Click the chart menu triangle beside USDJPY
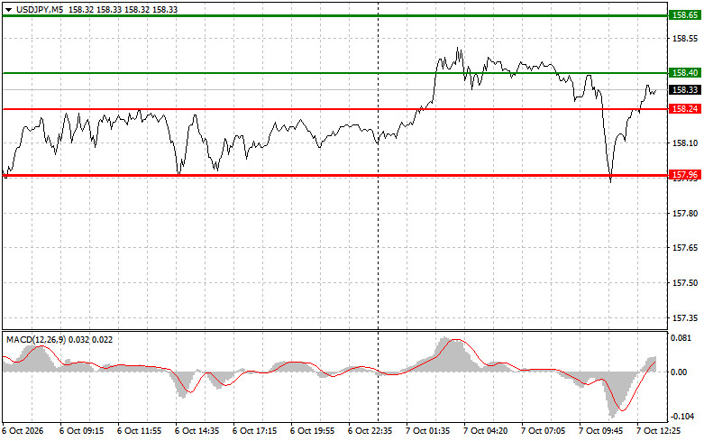Viewport: 704px width, 441px height. coord(8,10)
